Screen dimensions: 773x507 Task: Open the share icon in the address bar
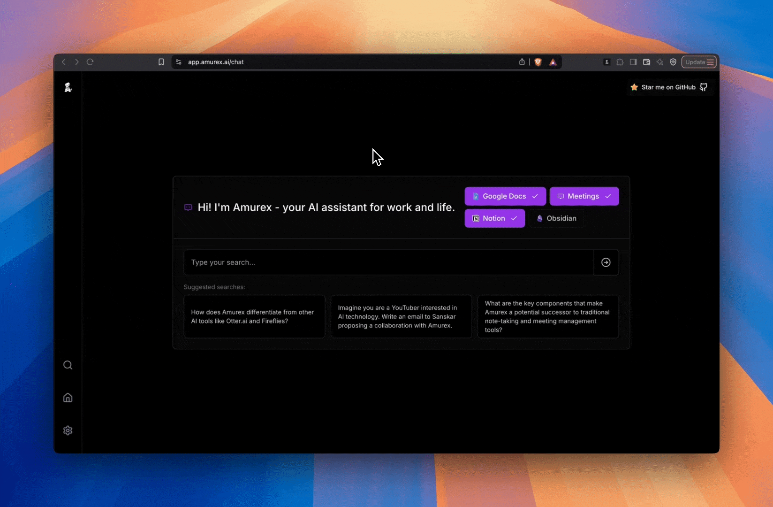522,62
